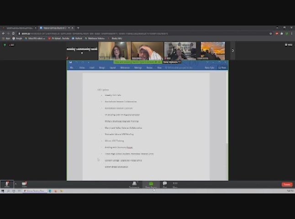The width and height of the screenshot is (295, 219).
Task: Open the Windows Start menu
Action: click(x=3, y=191)
